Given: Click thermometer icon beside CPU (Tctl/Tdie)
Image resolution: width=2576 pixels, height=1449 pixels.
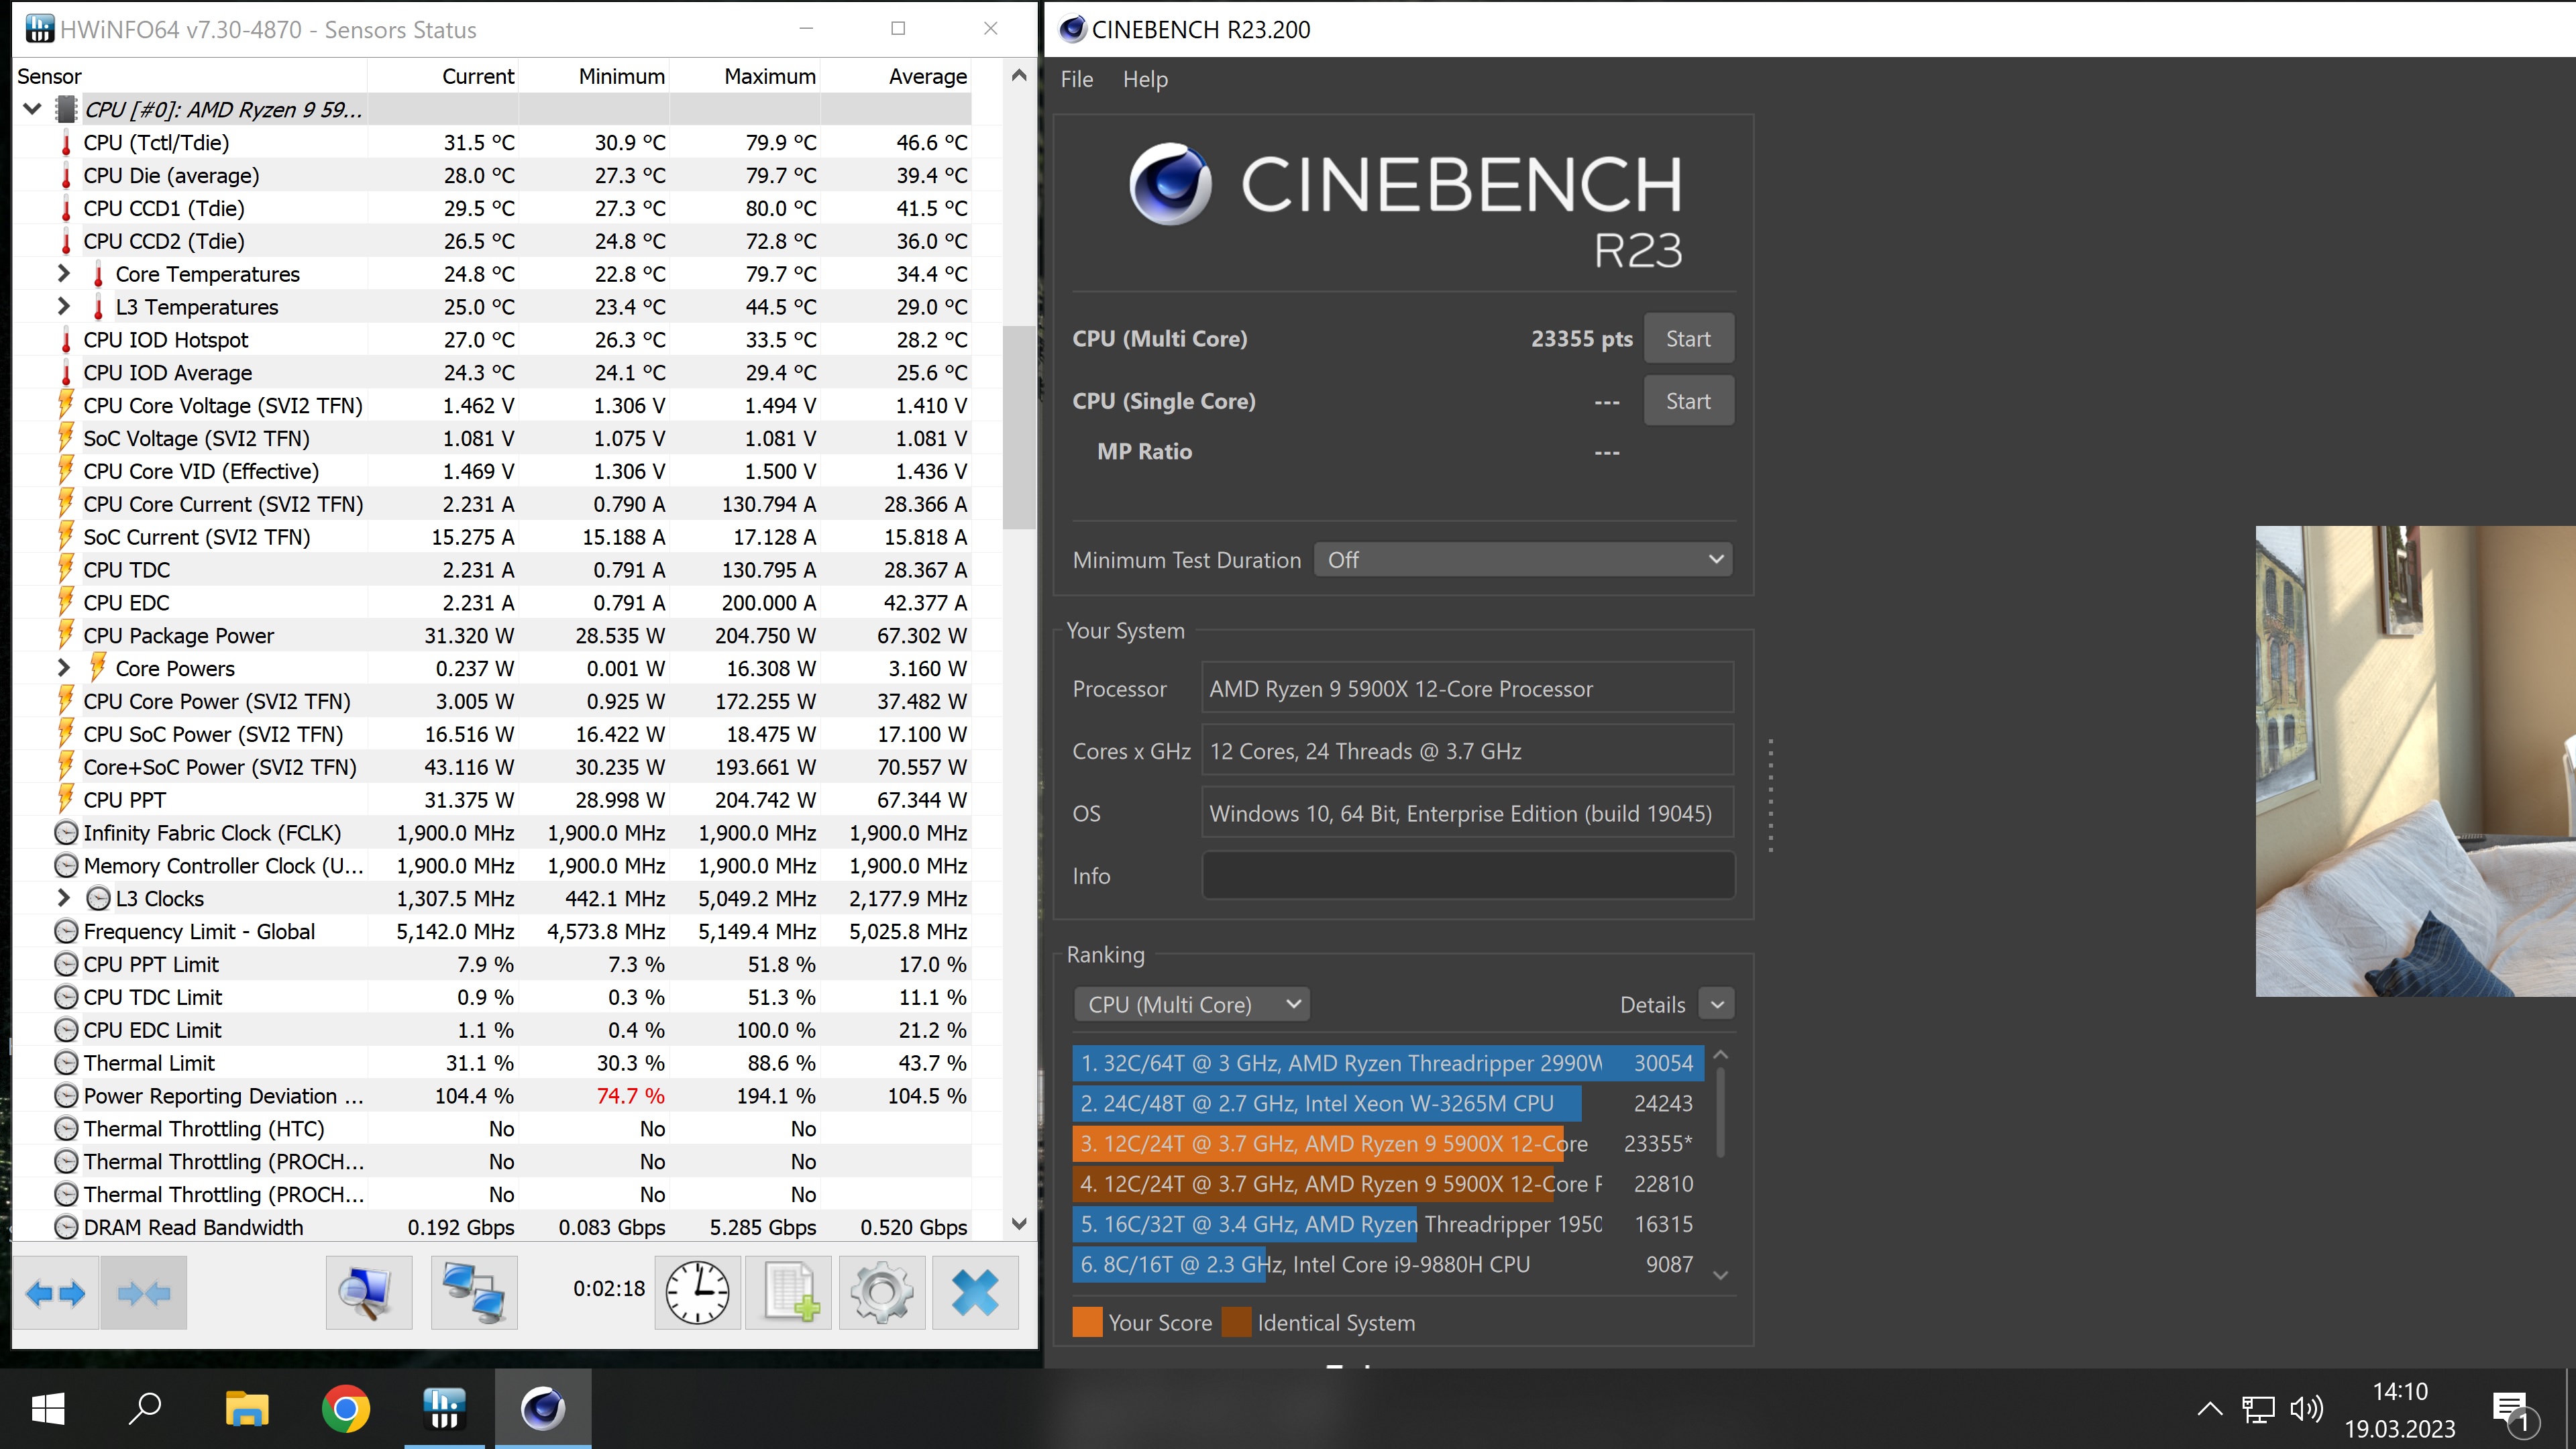Looking at the screenshot, I should [66, 143].
